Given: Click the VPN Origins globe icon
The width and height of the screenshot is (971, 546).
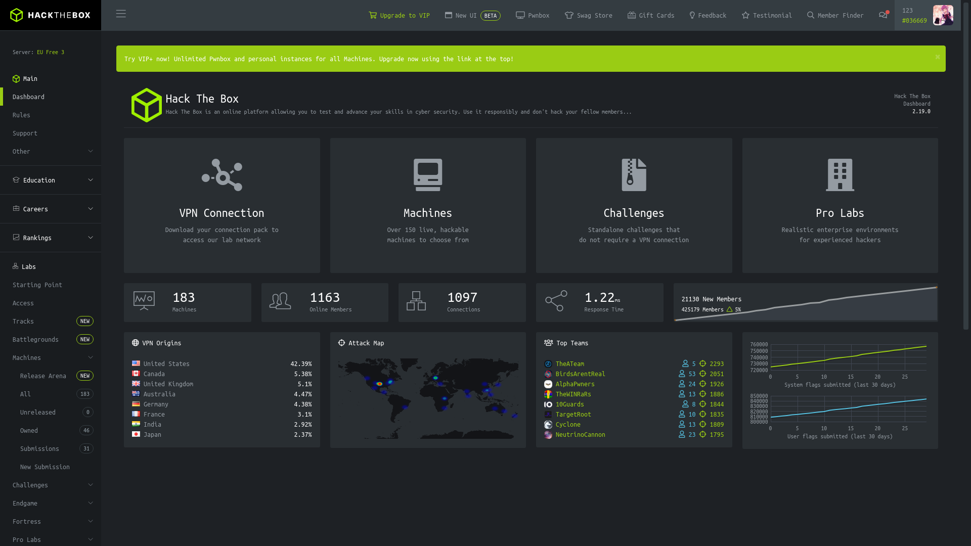Looking at the screenshot, I should pos(136,343).
